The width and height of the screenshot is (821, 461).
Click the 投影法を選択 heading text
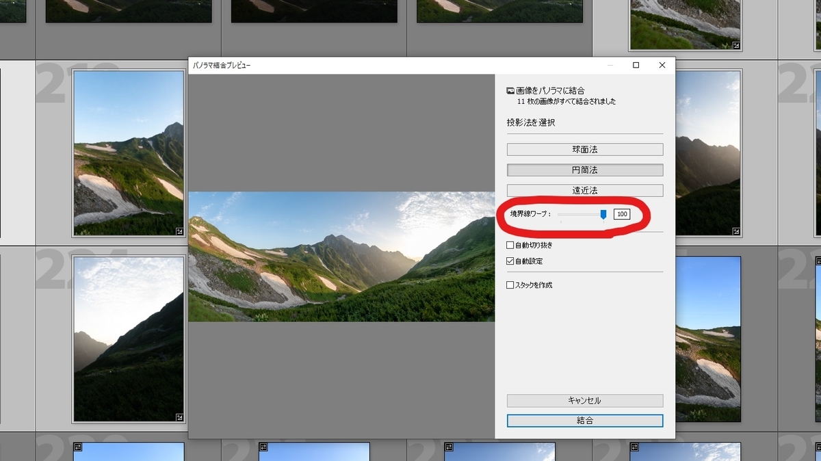[x=531, y=122]
